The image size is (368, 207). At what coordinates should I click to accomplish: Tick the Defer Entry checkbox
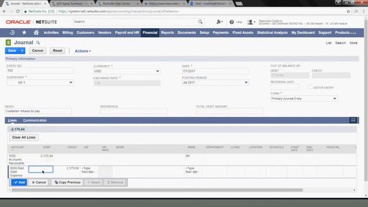click(310, 87)
